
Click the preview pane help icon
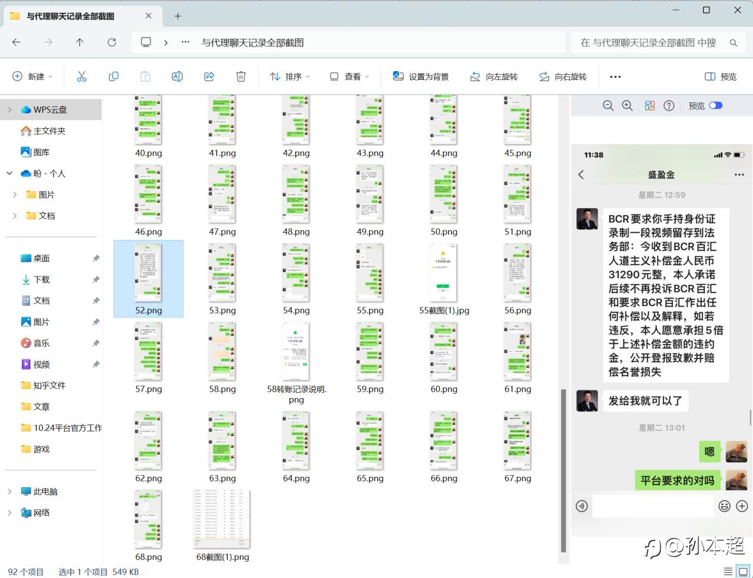pyautogui.click(x=669, y=106)
